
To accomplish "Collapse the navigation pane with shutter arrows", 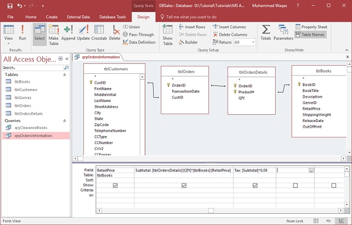I will 67,59.
